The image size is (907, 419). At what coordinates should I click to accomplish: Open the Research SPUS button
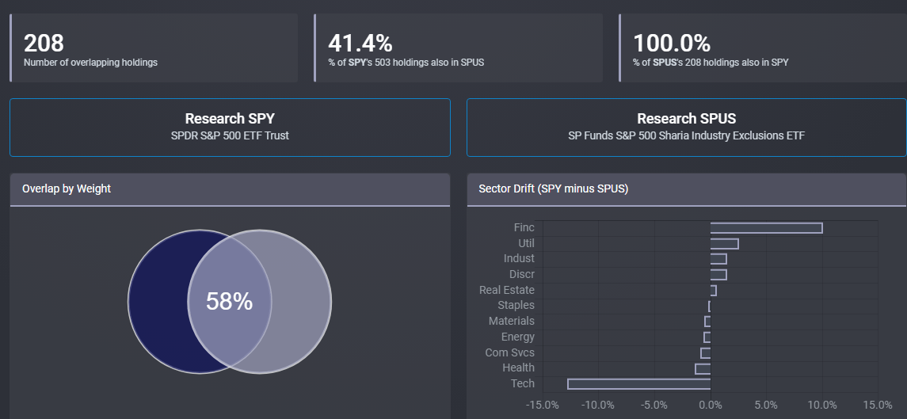click(x=686, y=128)
